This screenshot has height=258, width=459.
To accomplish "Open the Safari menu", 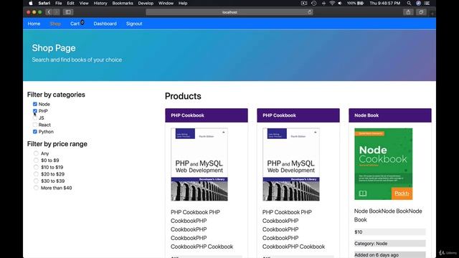I will pos(44,3).
